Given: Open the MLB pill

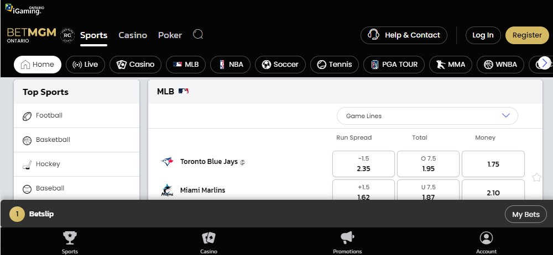Looking at the screenshot, I should [x=186, y=65].
